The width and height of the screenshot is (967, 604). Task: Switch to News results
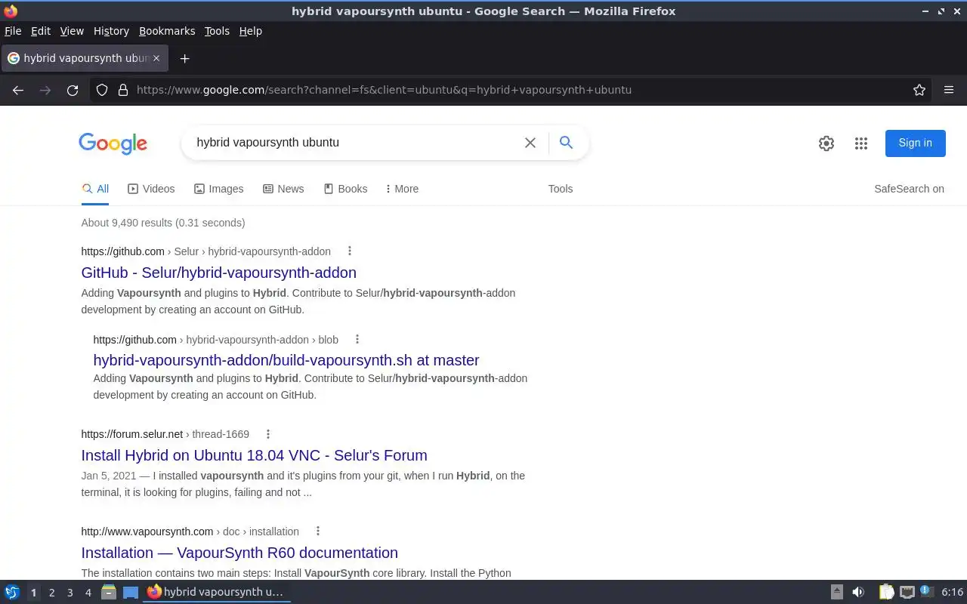[283, 189]
